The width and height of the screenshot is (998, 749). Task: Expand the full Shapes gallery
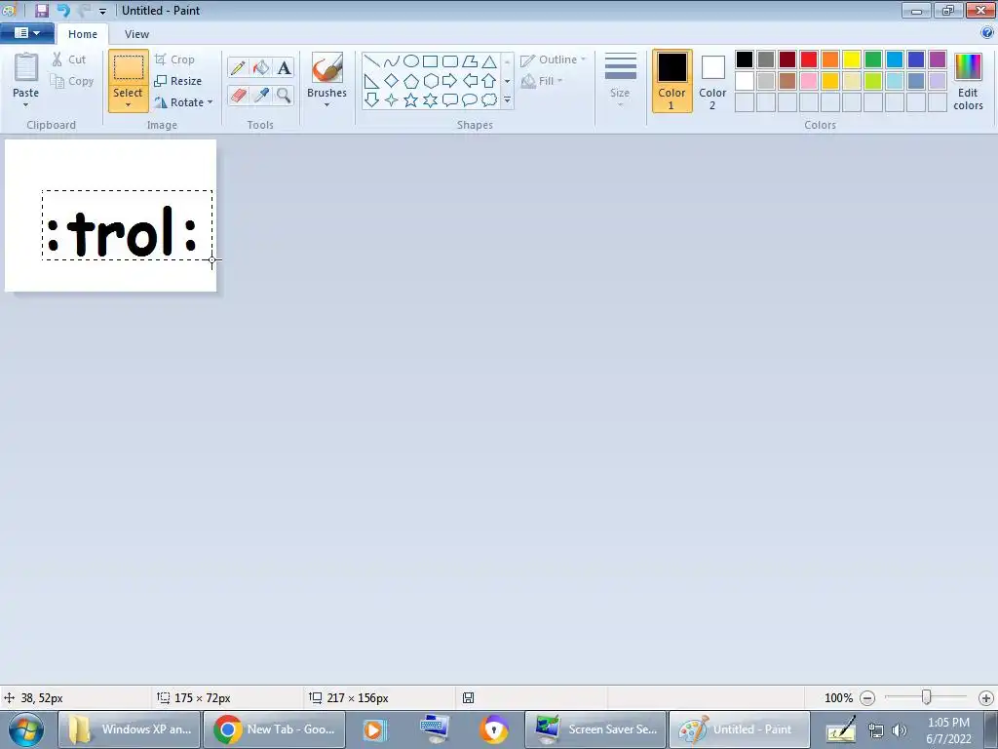tap(507, 100)
